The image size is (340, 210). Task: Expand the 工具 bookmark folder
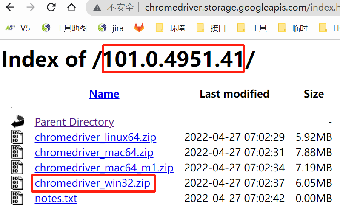pyautogui.click(x=252, y=28)
